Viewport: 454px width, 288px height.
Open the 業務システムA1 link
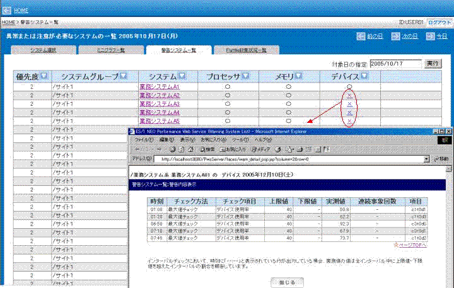click(x=160, y=87)
